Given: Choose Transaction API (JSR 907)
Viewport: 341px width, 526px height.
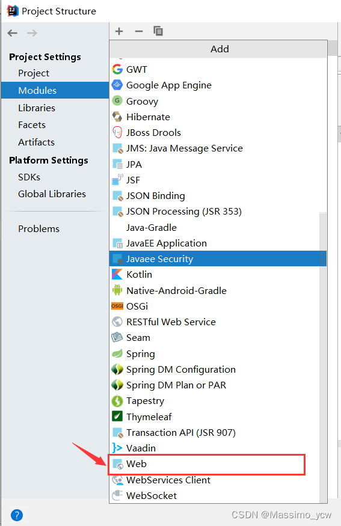Looking at the screenshot, I should point(218,432).
